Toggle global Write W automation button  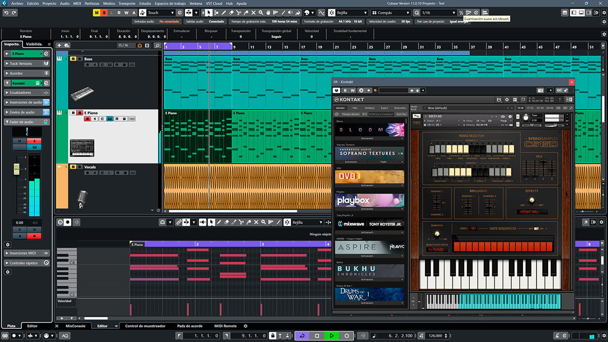click(x=126, y=12)
